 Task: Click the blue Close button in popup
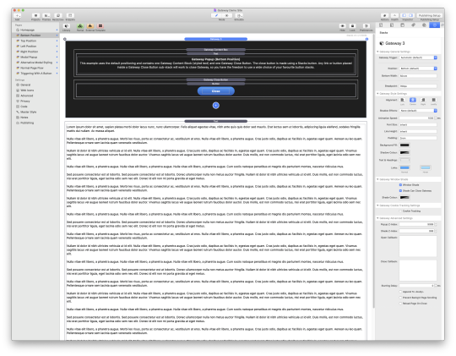pyautogui.click(x=216, y=91)
